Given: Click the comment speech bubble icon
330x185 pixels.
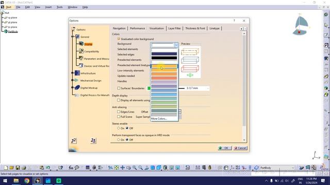Looking at the screenshot, I should [x=77, y=168].
